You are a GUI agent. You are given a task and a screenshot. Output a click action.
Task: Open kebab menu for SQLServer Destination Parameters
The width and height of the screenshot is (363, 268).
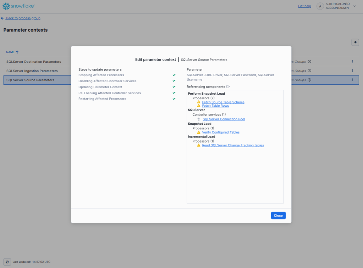pyautogui.click(x=352, y=61)
